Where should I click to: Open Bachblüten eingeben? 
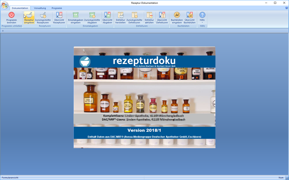(177, 17)
